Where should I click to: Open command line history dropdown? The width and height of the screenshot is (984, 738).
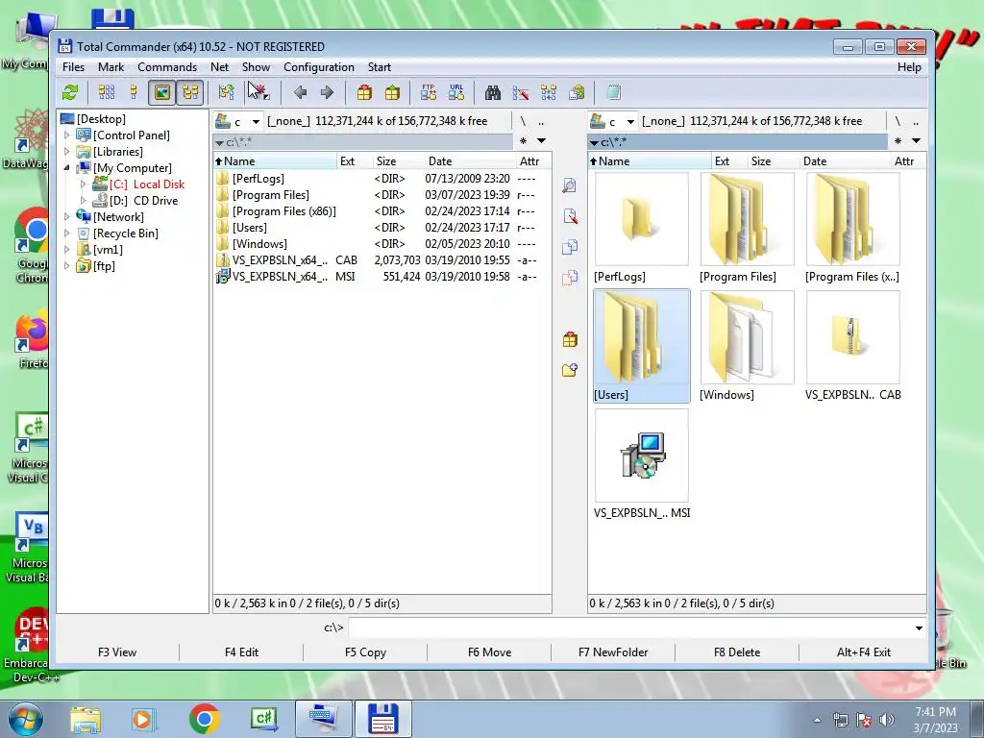click(x=919, y=627)
